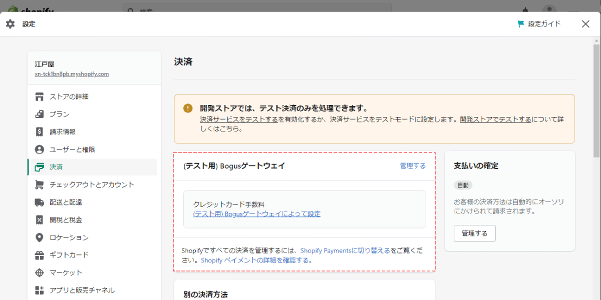Click the settings gear icon
The height and width of the screenshot is (300, 601).
click(11, 24)
